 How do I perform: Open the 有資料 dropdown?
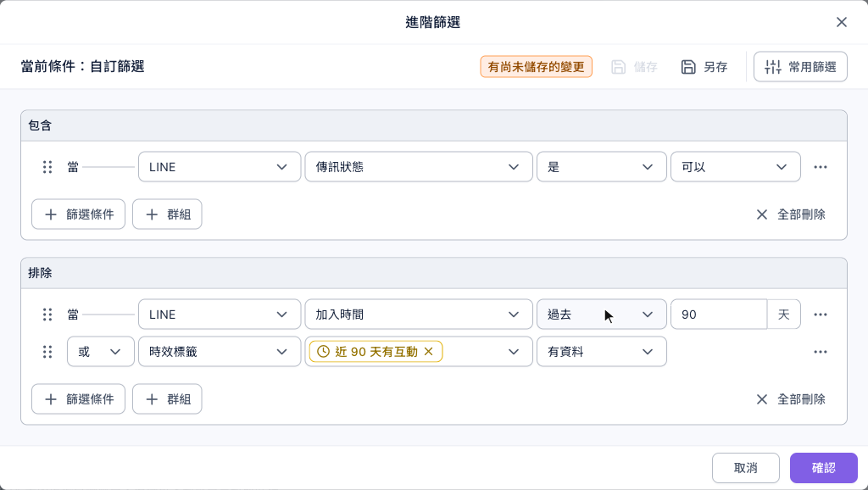coord(601,351)
